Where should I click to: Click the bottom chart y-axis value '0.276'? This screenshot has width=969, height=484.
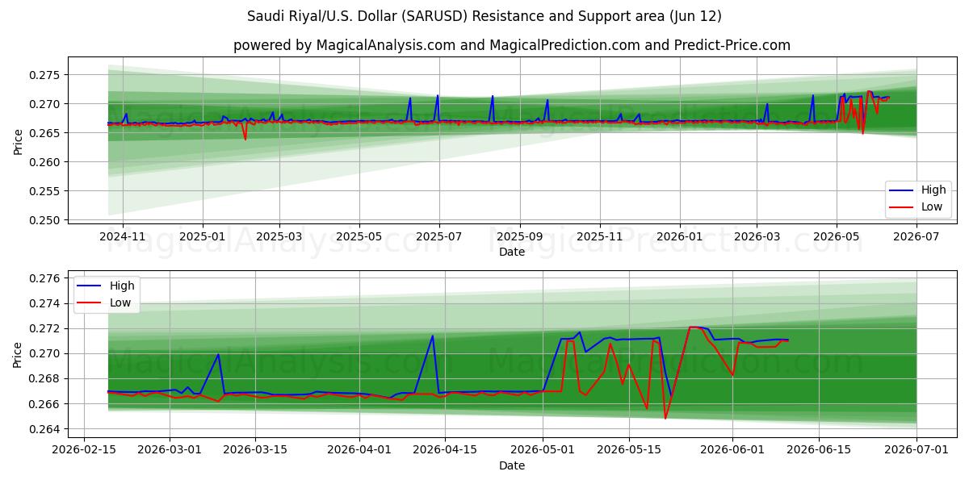pyautogui.click(x=46, y=278)
